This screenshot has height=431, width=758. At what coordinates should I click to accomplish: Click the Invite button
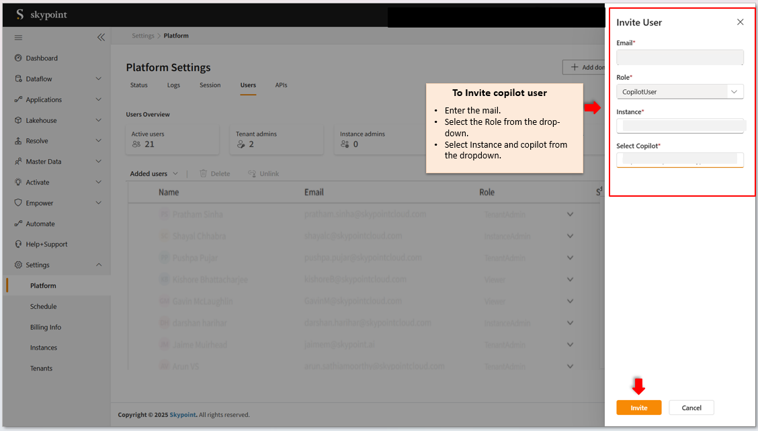638,408
